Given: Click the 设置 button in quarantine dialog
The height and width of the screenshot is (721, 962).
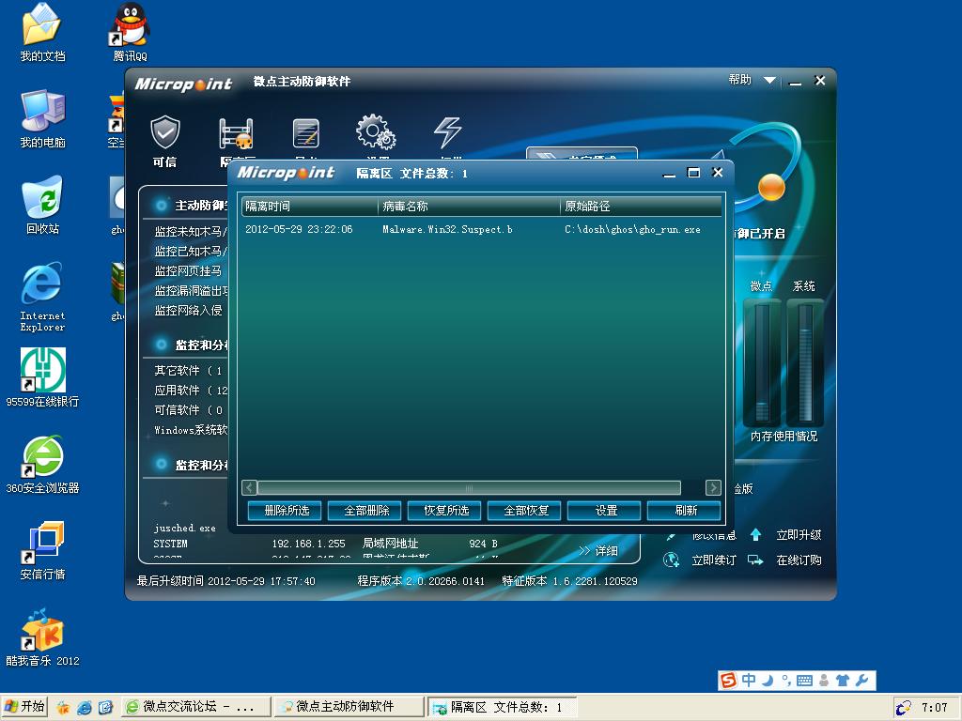Looking at the screenshot, I should point(606,511).
